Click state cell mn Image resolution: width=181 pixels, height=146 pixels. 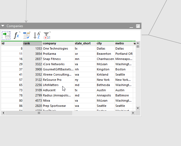85,59
